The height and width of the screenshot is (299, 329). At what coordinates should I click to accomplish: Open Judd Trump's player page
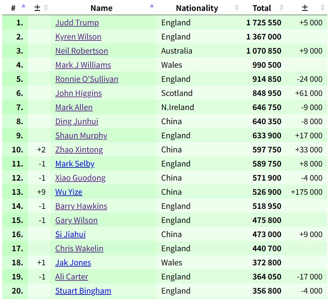77,23
